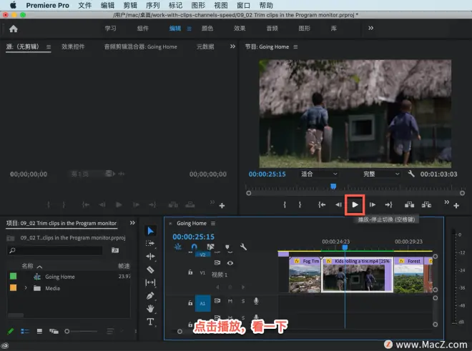
Task: Click Mark Out in Program monitor
Action: [300, 205]
